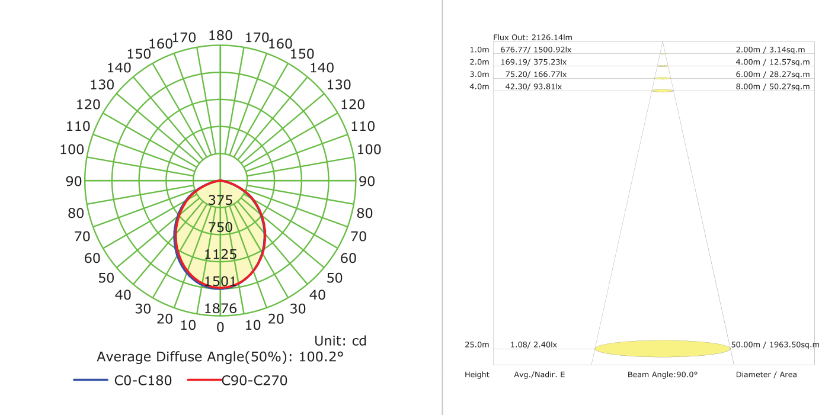Select the 750 candela ring value
Screen dimensions: 838x415
coord(220,227)
